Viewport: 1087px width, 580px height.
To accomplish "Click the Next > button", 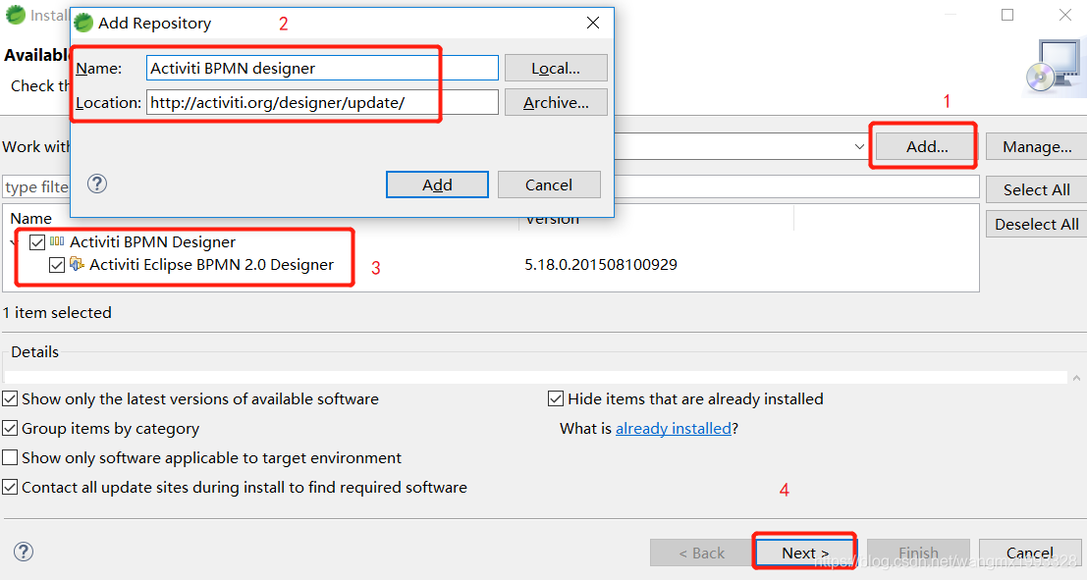I will click(x=805, y=553).
